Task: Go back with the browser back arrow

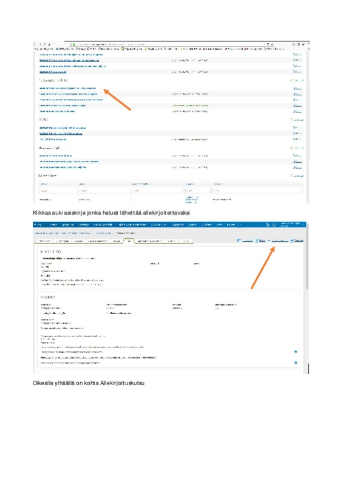Action: pyautogui.click(x=35, y=44)
